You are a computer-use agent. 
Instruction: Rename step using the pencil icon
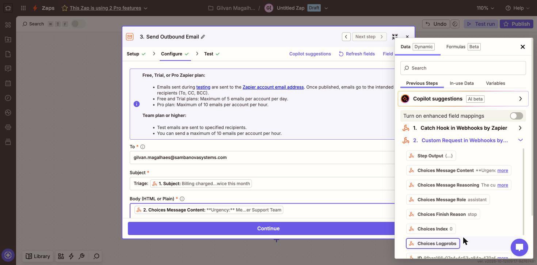pyautogui.click(x=203, y=37)
